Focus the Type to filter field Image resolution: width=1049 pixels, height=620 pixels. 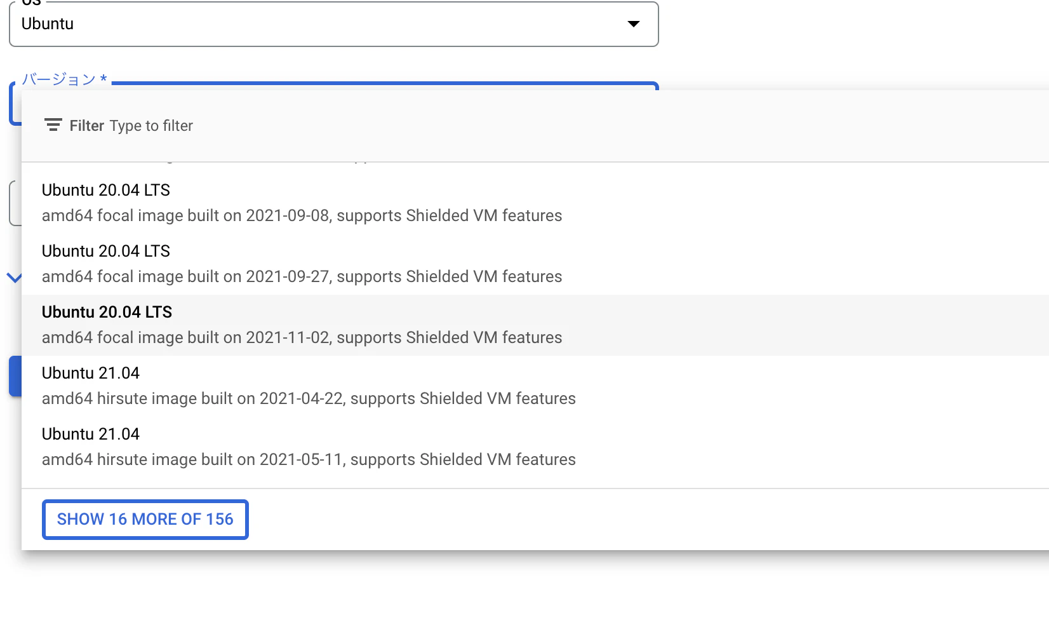click(151, 126)
